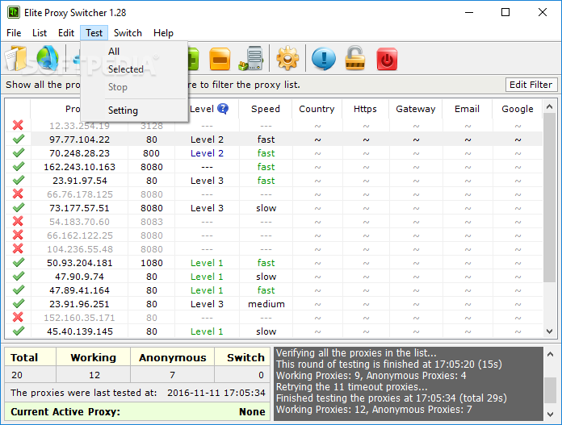Click the red X beside 54.183.70.60
562x425 pixels.
pos(18,221)
